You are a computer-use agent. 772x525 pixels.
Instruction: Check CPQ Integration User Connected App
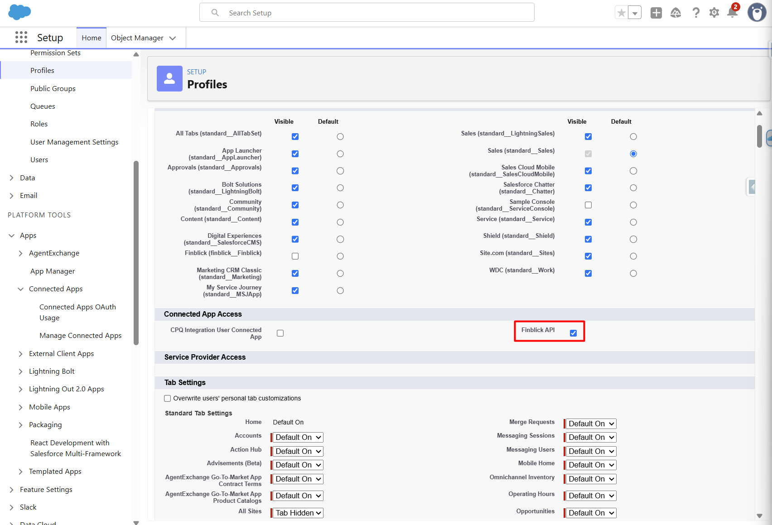(x=280, y=333)
